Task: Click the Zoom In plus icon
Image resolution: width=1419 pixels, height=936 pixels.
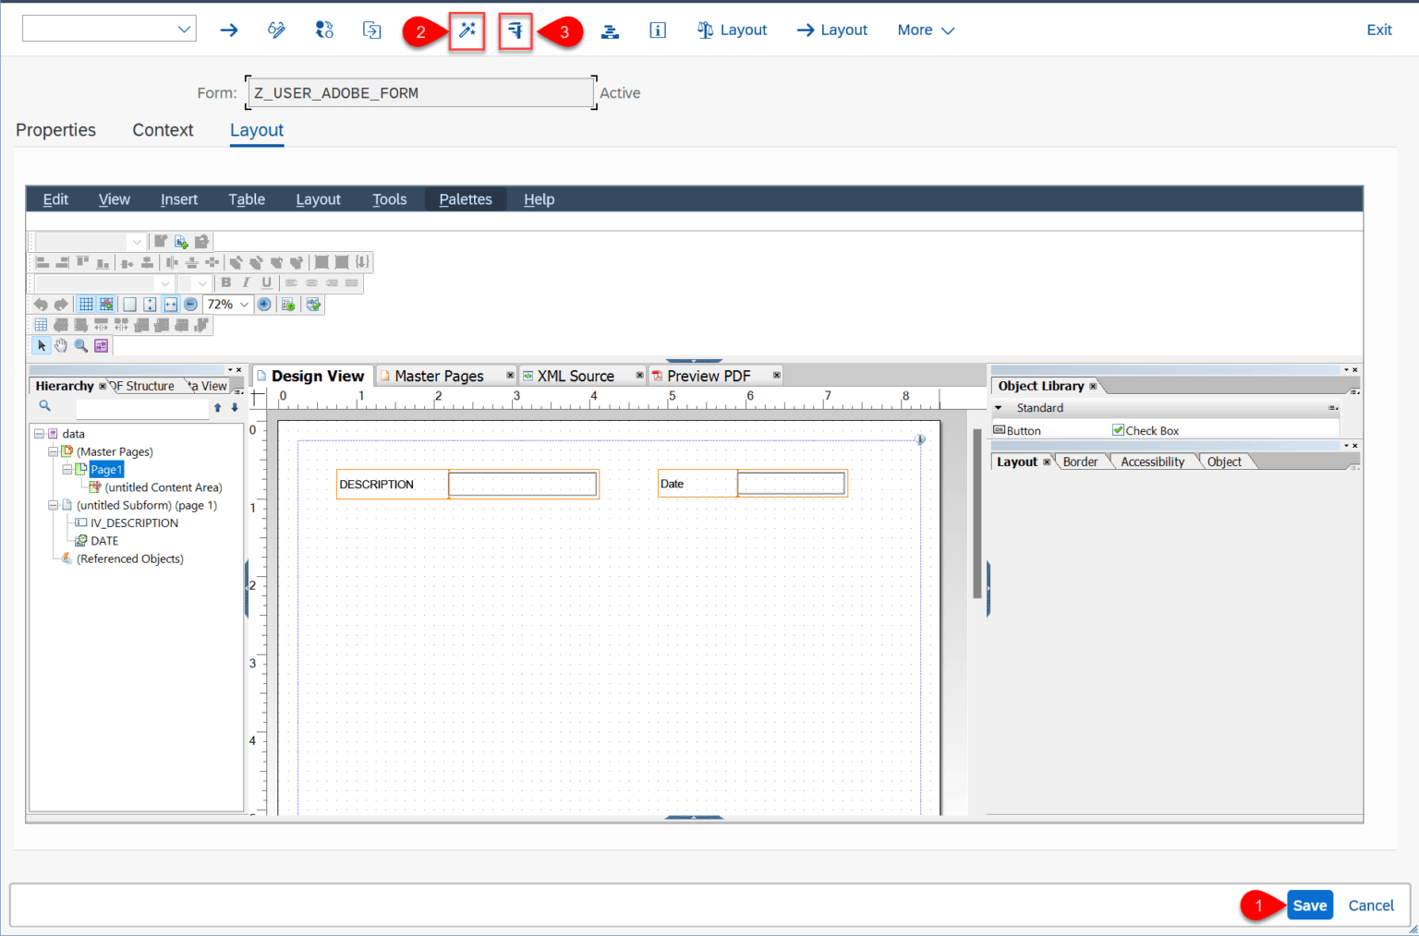Action: [264, 305]
